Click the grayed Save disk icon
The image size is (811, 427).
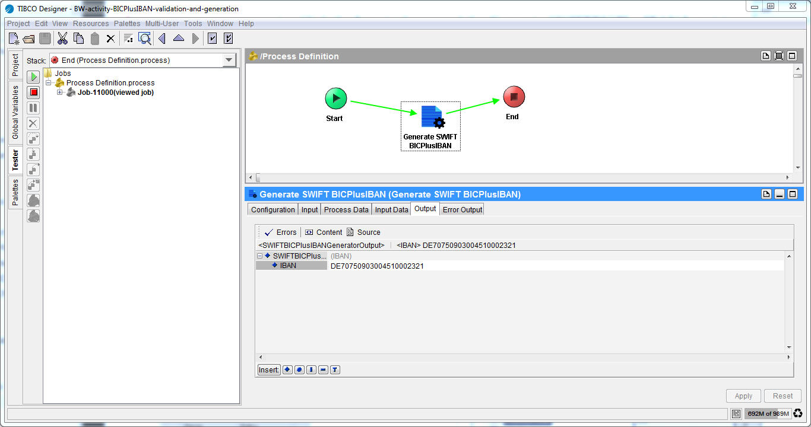45,39
